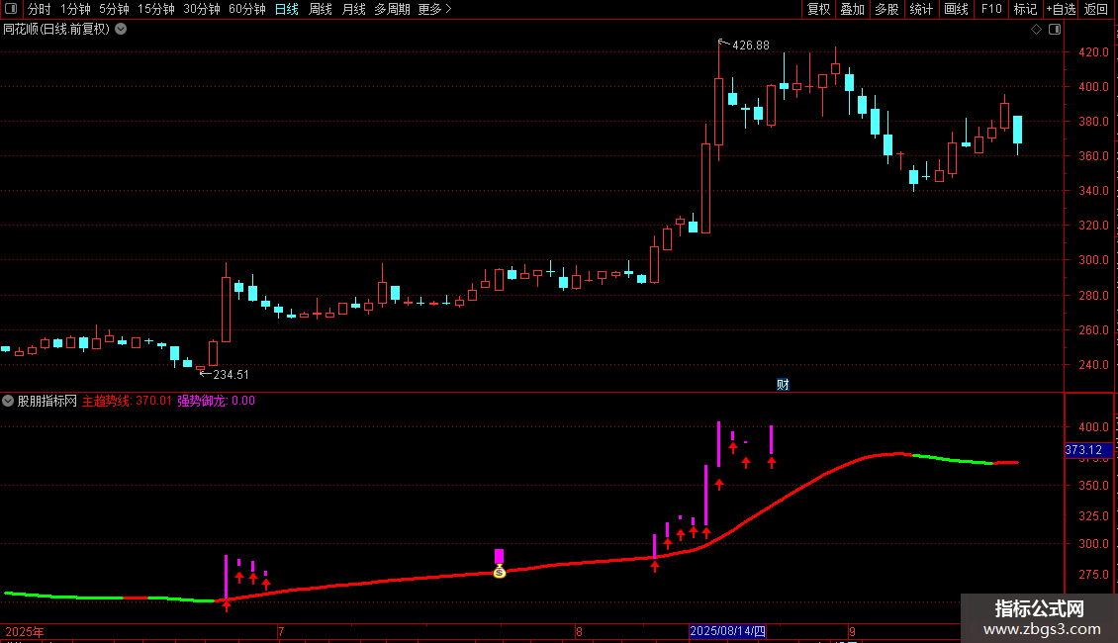
Task: Toggle the right side panel icon
Action: tap(1055, 30)
